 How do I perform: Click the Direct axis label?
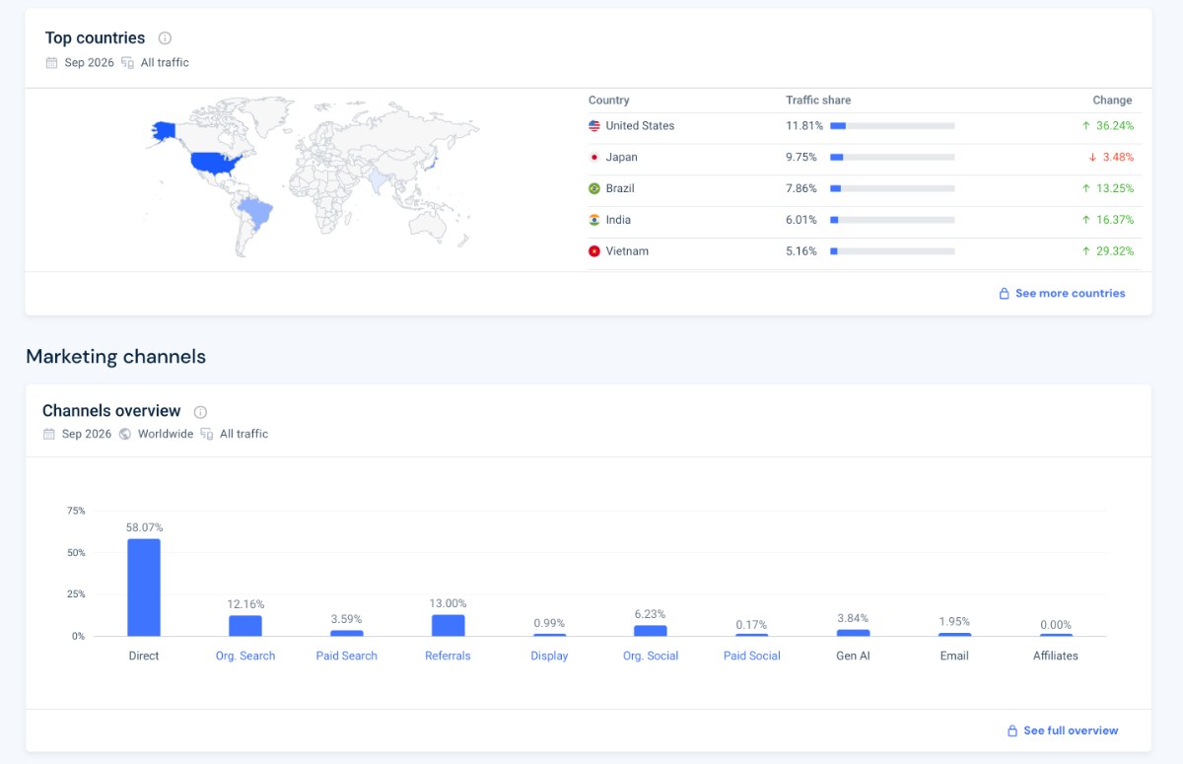tap(144, 657)
